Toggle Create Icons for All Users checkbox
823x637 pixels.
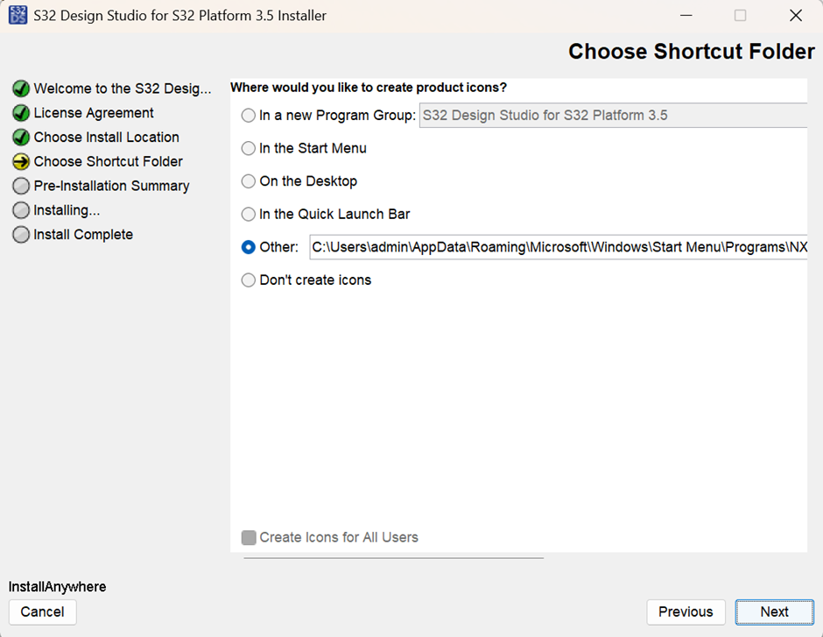click(249, 538)
